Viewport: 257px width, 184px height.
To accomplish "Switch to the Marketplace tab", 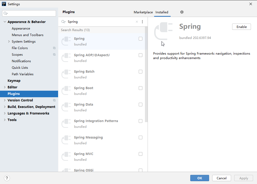I will click(143, 12).
